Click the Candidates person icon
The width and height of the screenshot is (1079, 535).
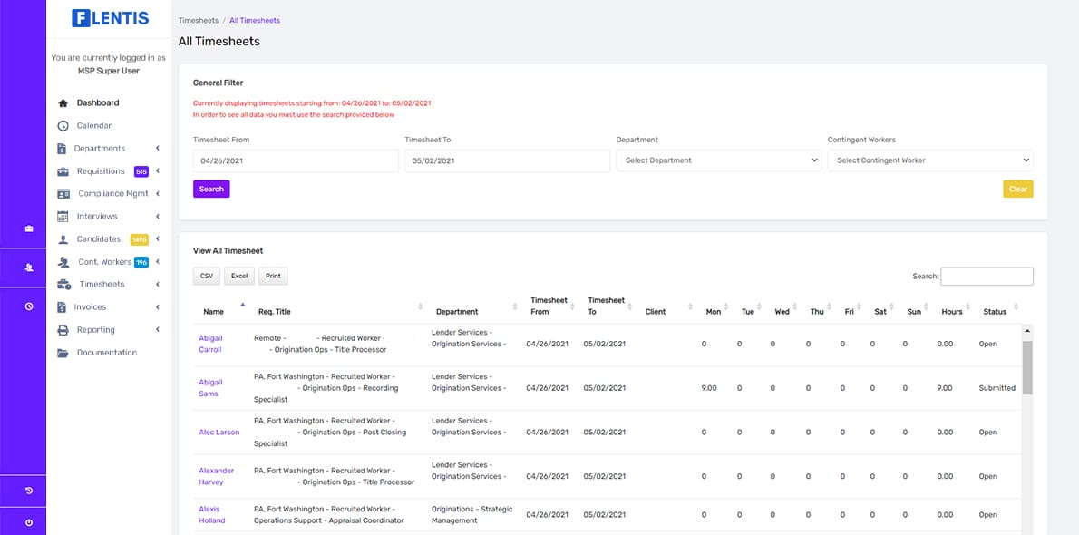coord(63,239)
